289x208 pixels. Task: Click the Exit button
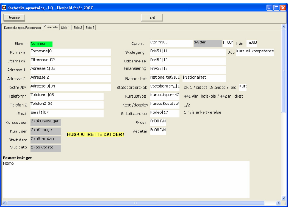pyautogui.click(x=152, y=18)
